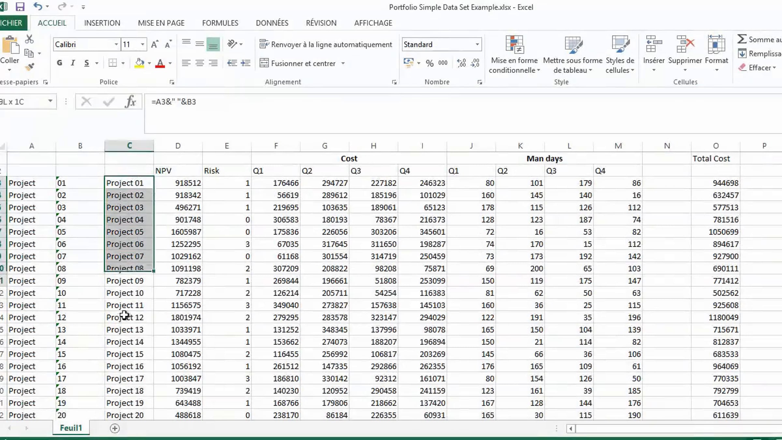This screenshot has width=782, height=440.
Task: Click the Format Painter brush icon
Action: coord(29,67)
